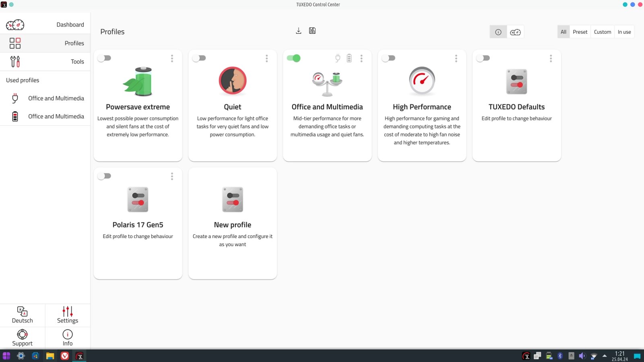Screen dimensions: 644x362
Task: Click the New profile switches icon
Action: pyautogui.click(x=233, y=200)
